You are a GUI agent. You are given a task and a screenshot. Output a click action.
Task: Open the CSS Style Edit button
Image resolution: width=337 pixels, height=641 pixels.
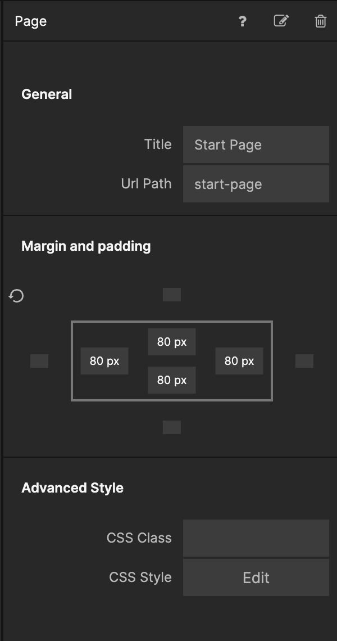pyautogui.click(x=256, y=577)
